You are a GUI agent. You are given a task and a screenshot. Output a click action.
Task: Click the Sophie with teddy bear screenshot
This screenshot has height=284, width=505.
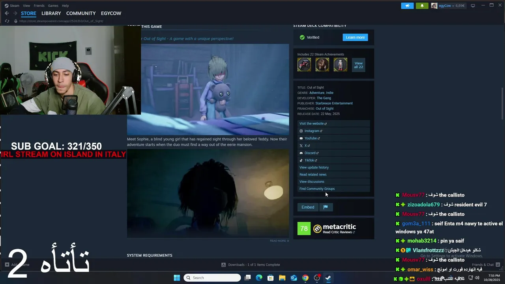tap(208, 89)
